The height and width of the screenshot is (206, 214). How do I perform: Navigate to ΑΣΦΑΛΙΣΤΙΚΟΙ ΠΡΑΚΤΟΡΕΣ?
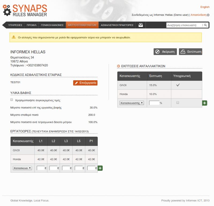(x=117, y=25)
